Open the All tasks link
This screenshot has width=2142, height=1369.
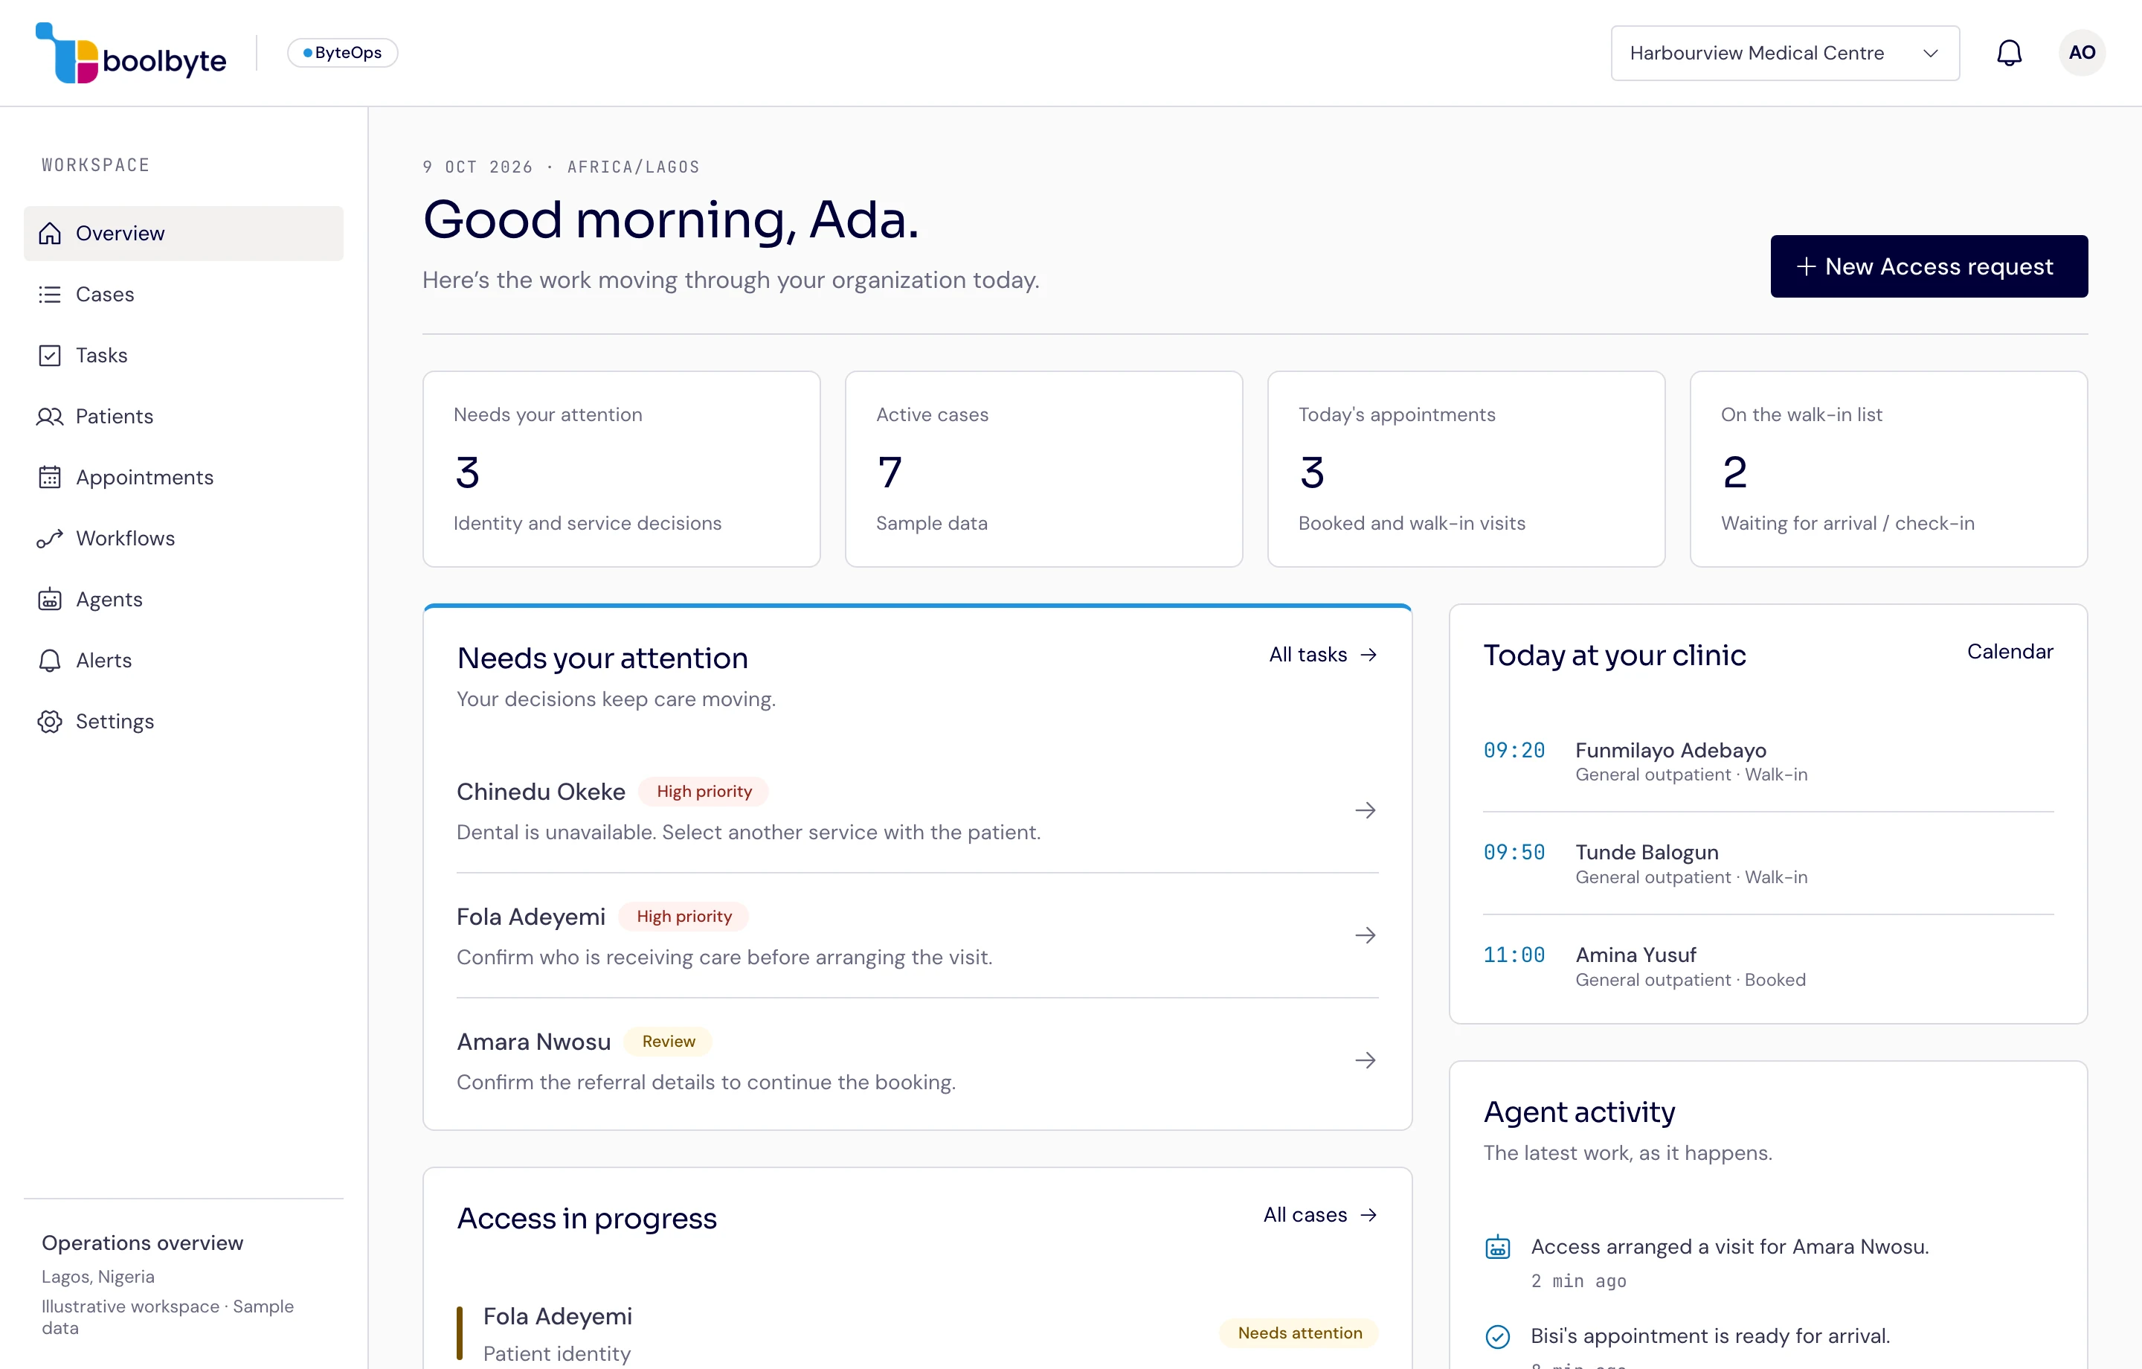(1322, 654)
